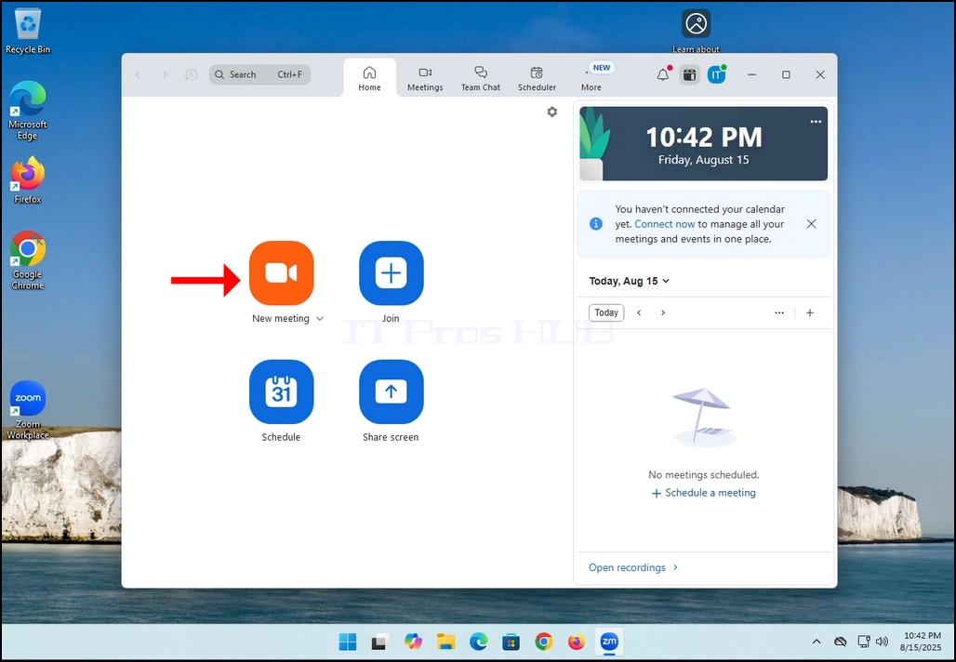Click the Search box in Zoom

(x=259, y=74)
